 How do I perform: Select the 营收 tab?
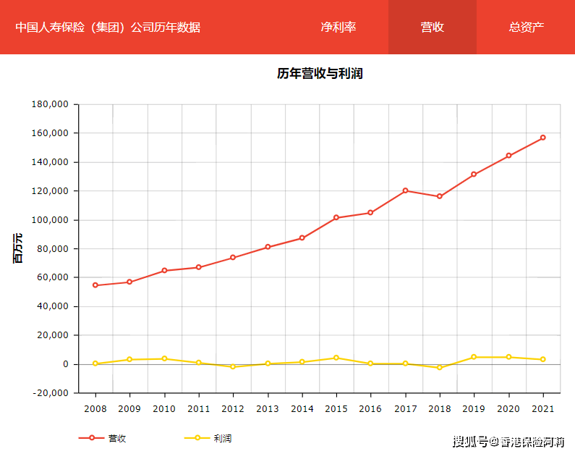pyautogui.click(x=433, y=28)
